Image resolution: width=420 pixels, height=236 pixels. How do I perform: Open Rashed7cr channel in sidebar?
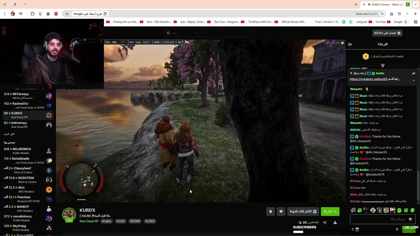[x=28, y=106]
